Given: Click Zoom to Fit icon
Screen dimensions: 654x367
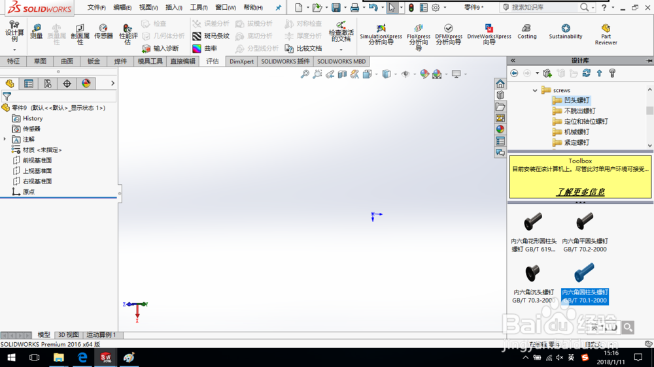Looking at the screenshot, I should pyautogui.click(x=305, y=74).
